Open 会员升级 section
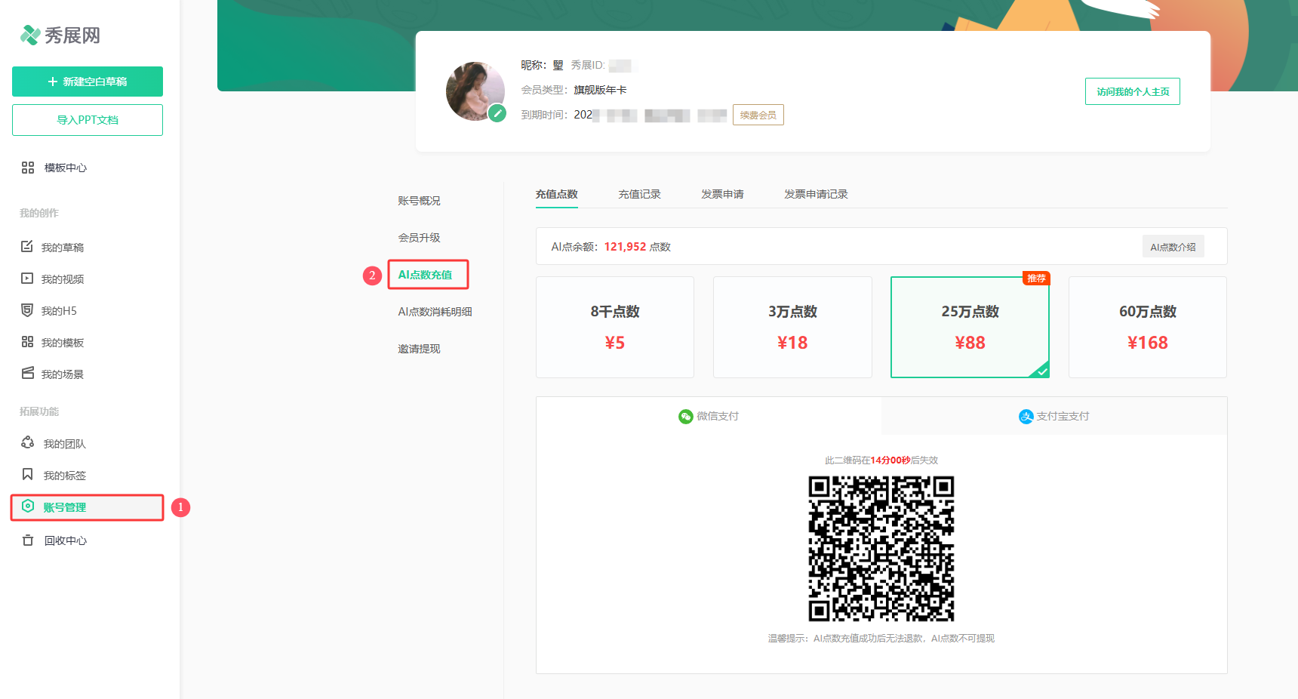The height and width of the screenshot is (699, 1298). (420, 238)
